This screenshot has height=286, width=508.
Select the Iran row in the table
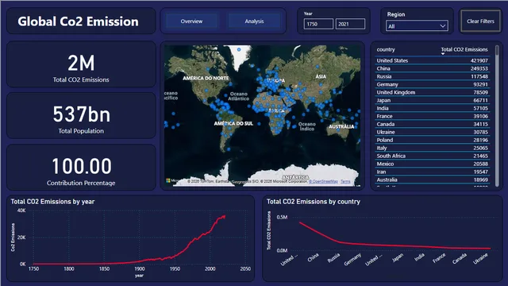pyautogui.click(x=432, y=172)
